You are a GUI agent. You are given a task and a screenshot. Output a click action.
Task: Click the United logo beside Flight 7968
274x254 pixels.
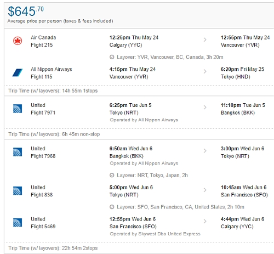pyautogui.click(x=18, y=152)
